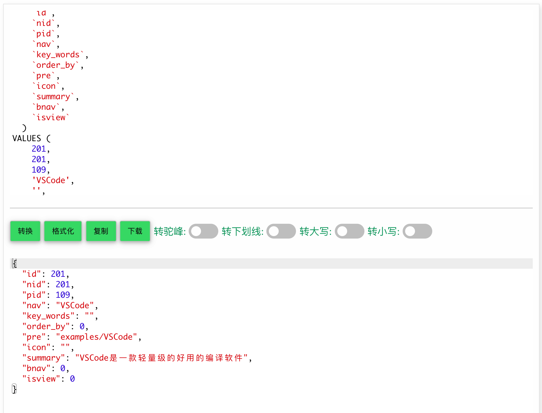Switch on the 转大写 uppercase toggle

[x=350, y=231]
